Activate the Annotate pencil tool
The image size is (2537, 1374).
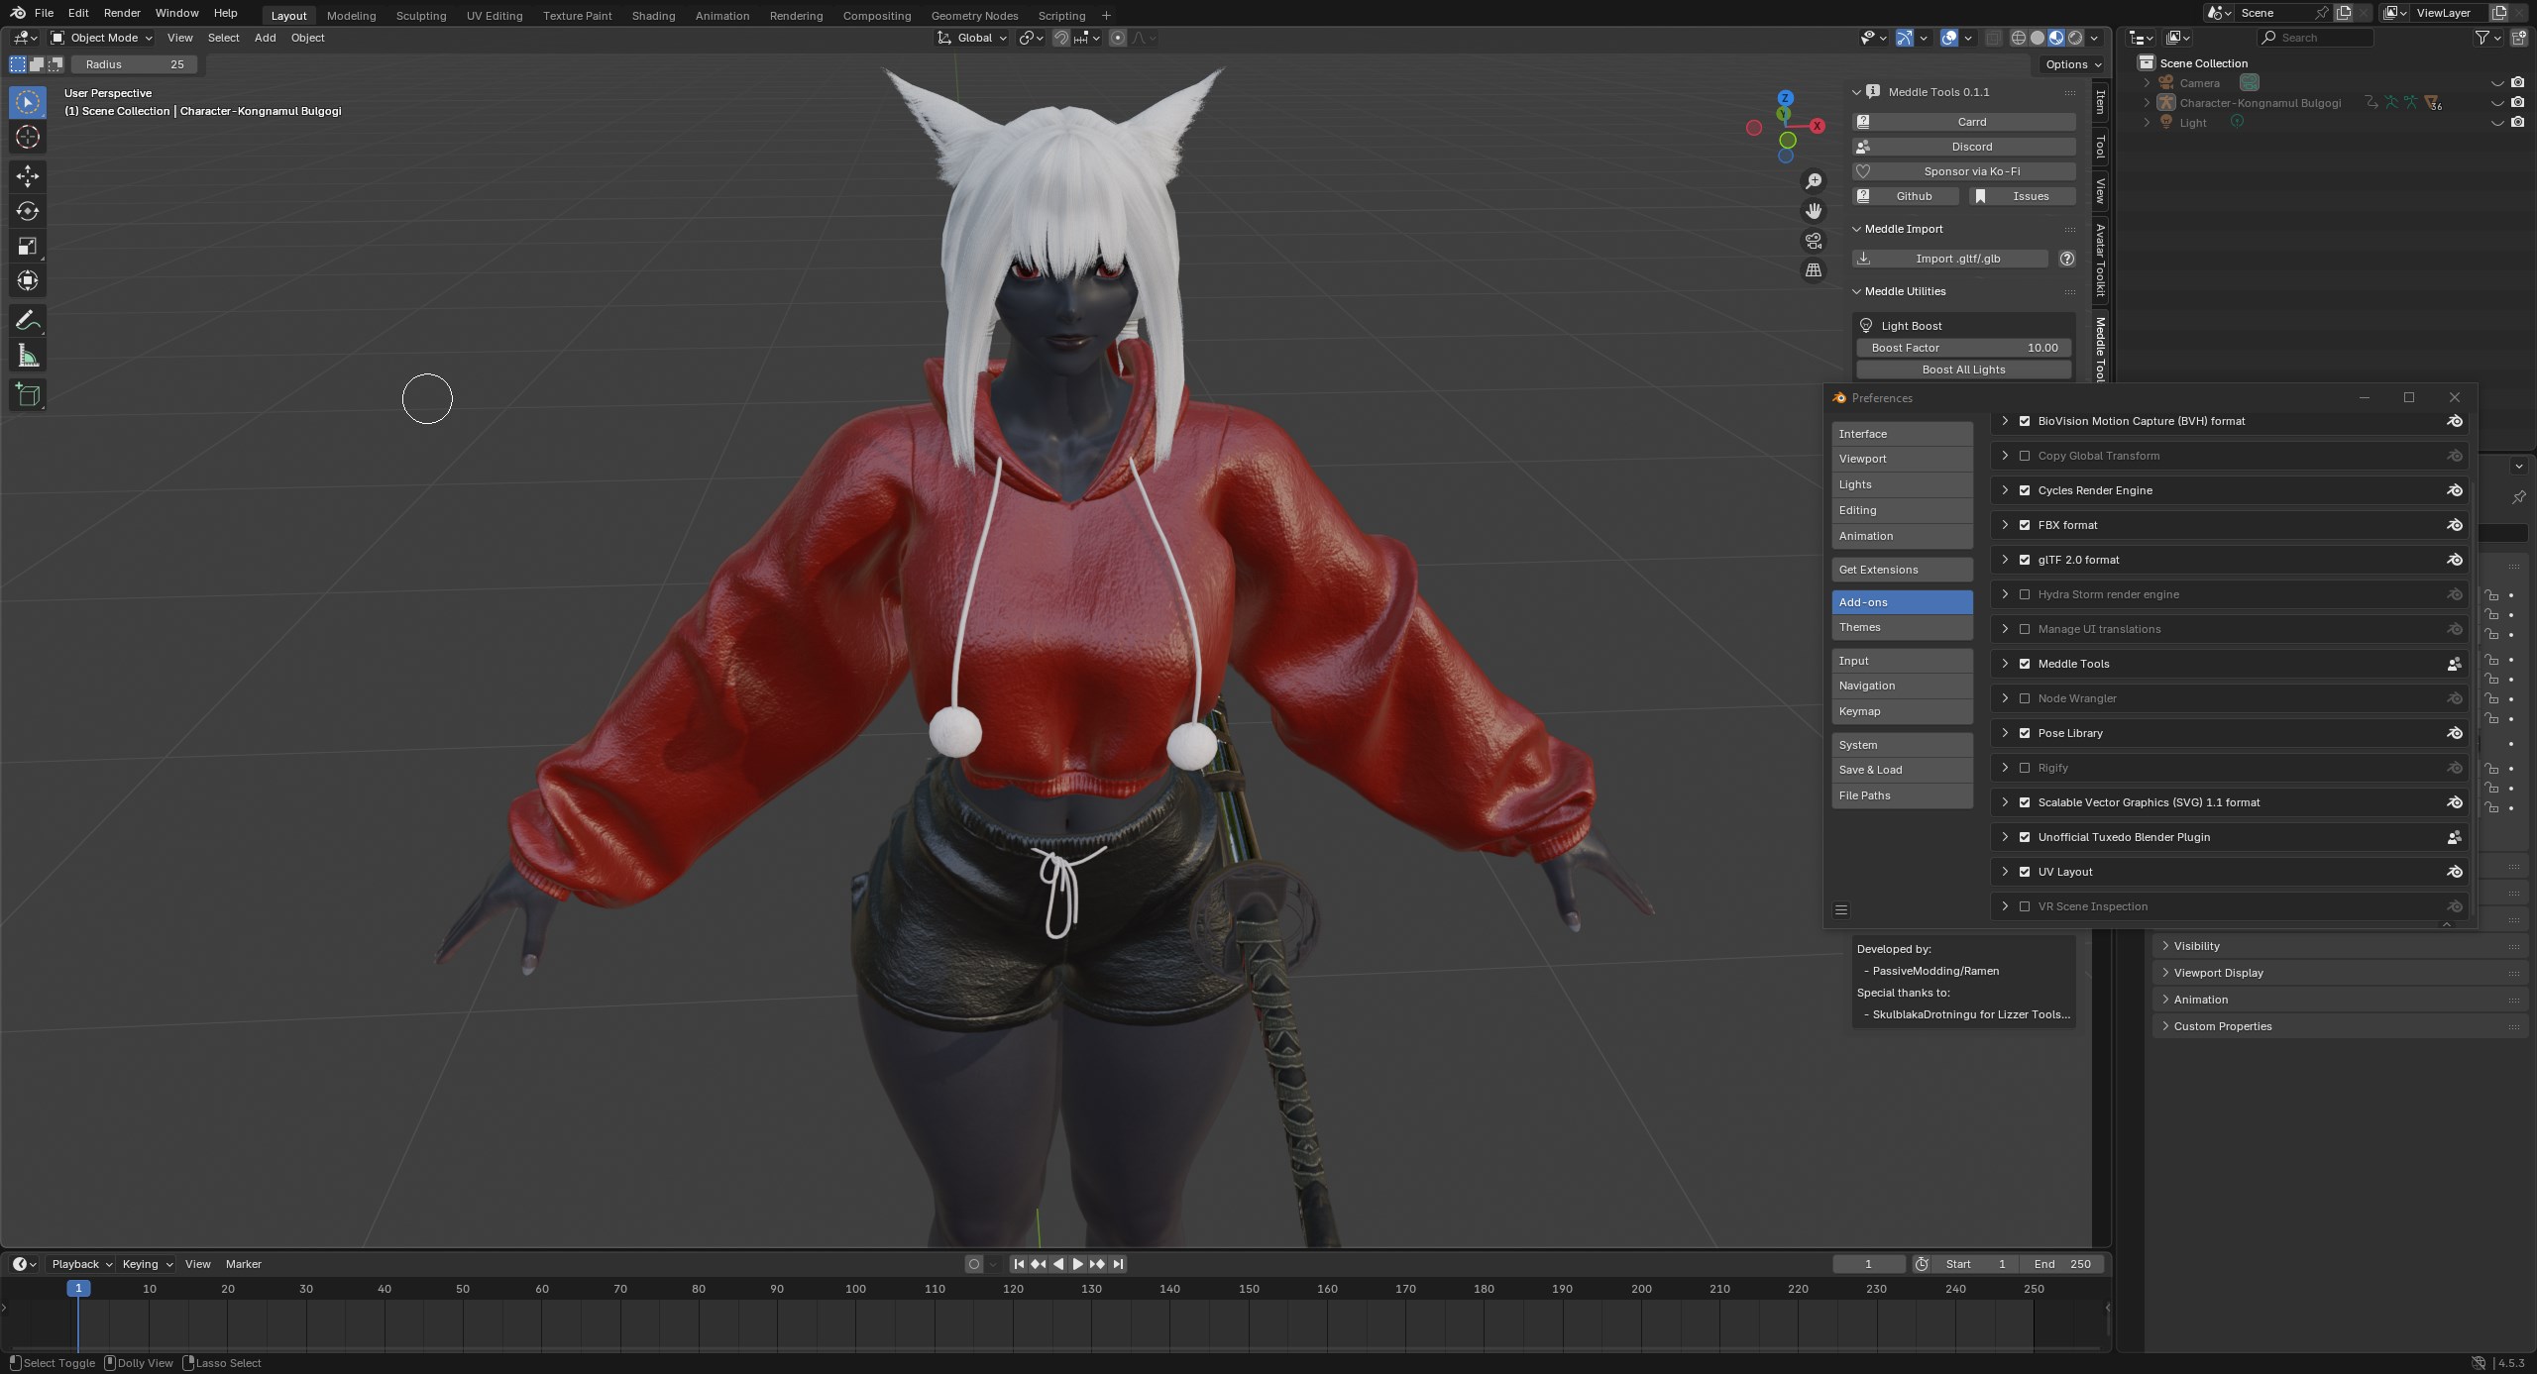[x=28, y=321]
